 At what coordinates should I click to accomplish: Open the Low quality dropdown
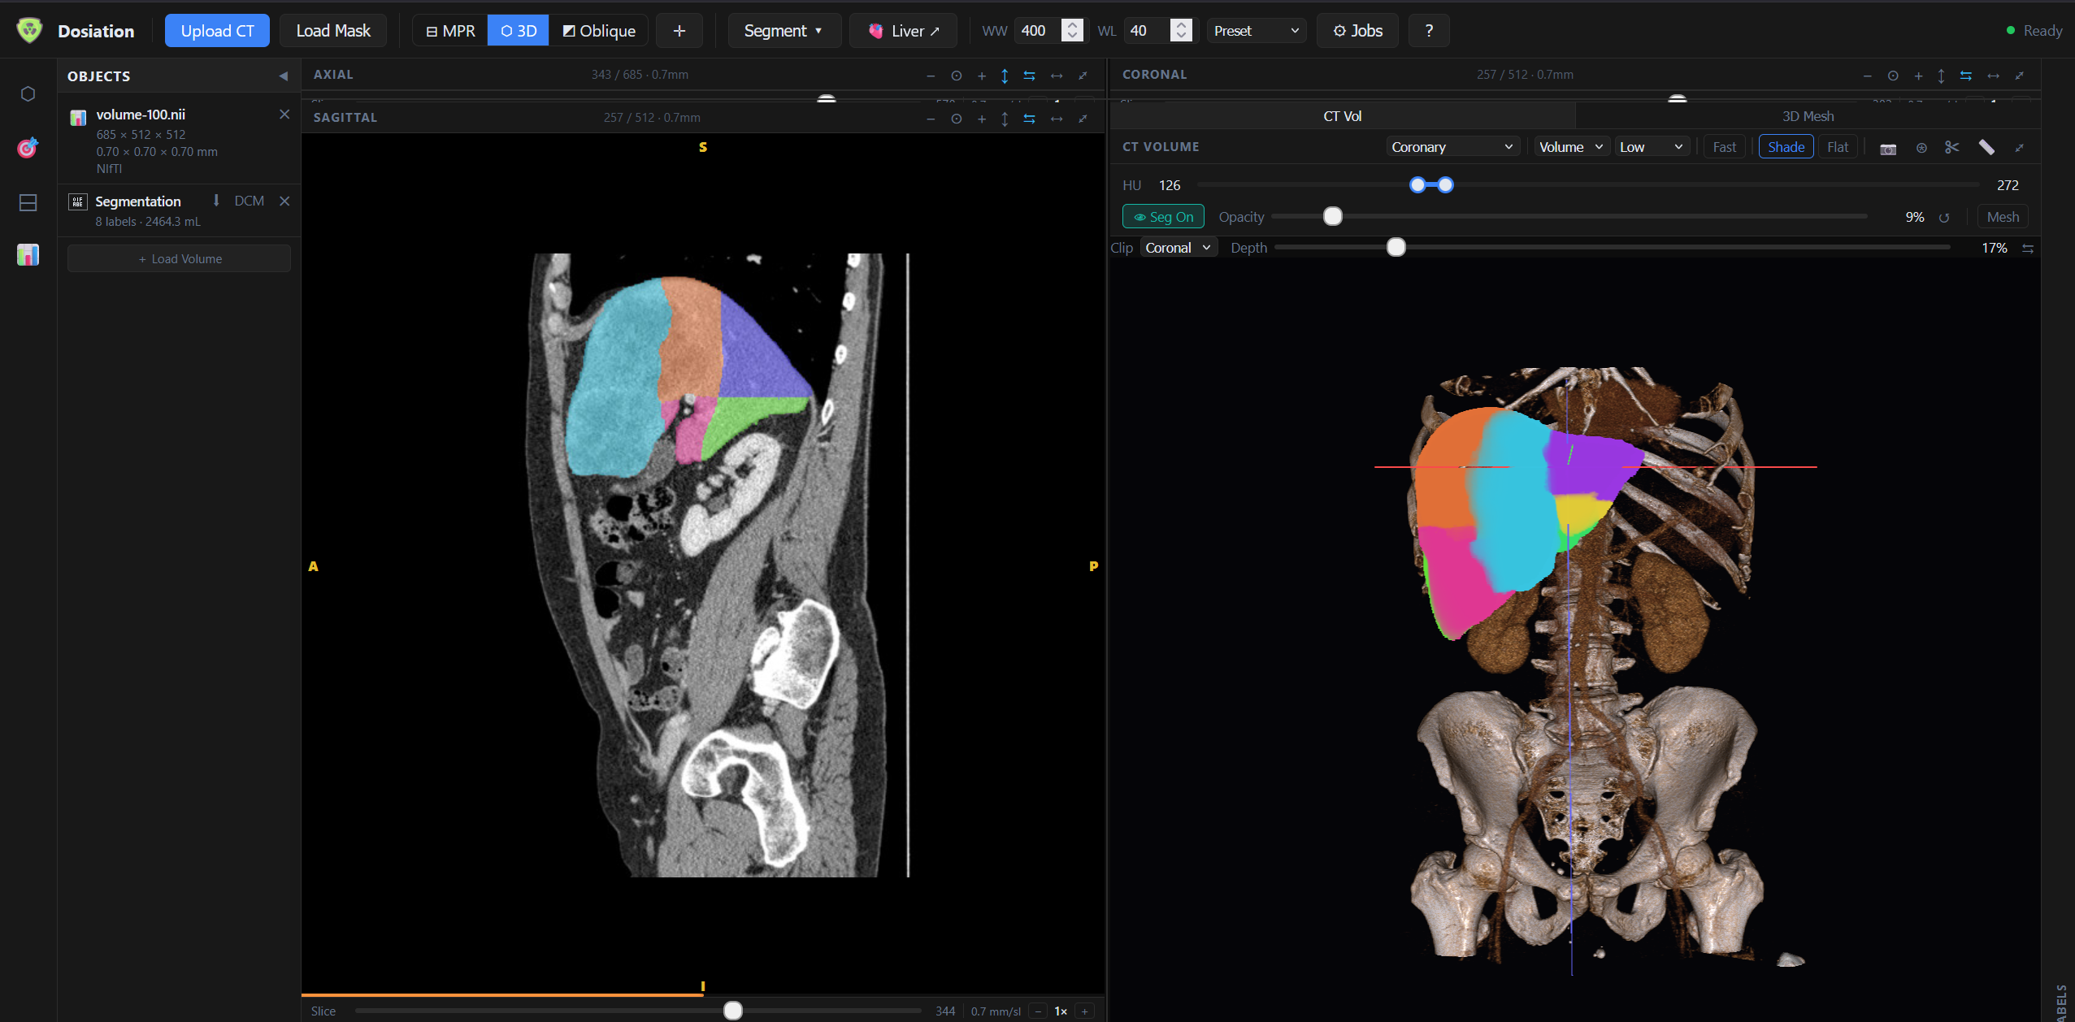(x=1652, y=147)
